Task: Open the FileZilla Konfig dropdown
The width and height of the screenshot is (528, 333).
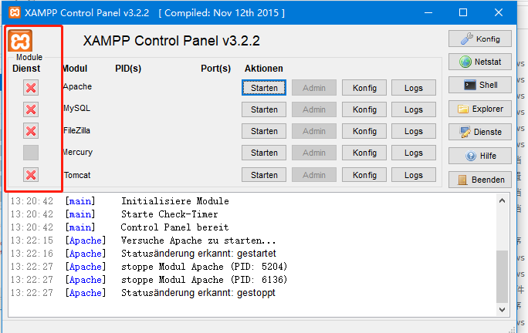Action: point(364,131)
